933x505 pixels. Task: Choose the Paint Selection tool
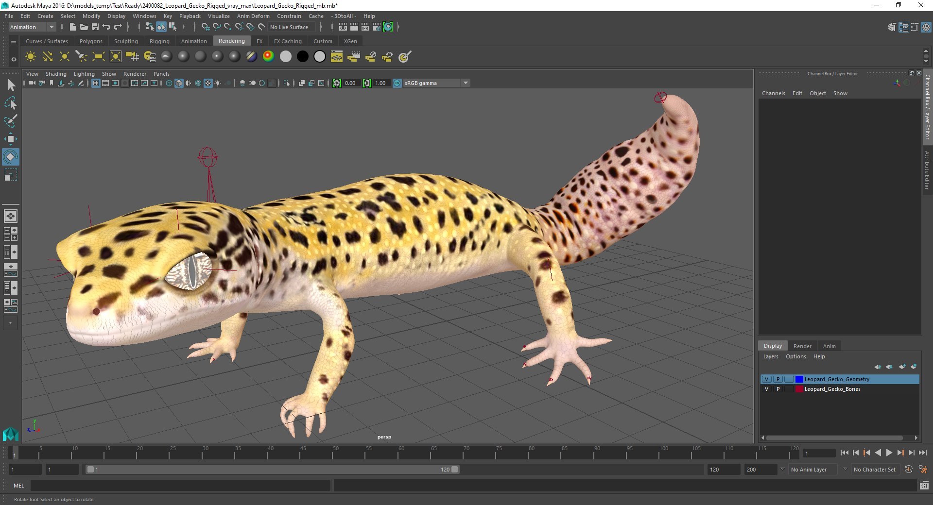[10, 121]
